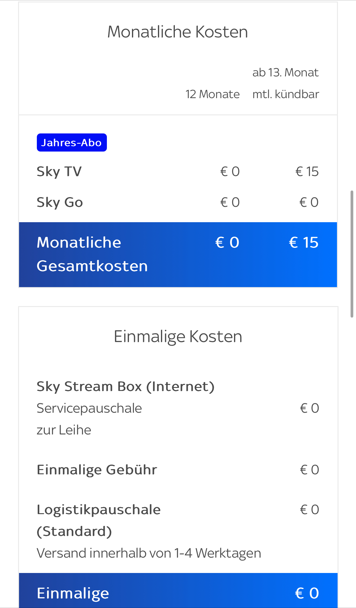Viewport: 356px width, 608px height.
Task: Click the Versand innerhalb von 1-4 Werktagen text
Action: pos(149,553)
